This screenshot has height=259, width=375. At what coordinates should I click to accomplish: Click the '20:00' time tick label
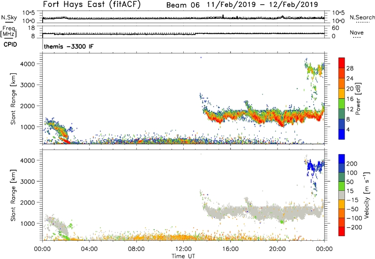277,249
